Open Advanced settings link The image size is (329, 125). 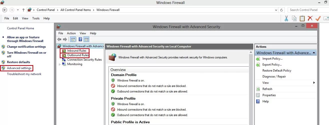point(19,68)
